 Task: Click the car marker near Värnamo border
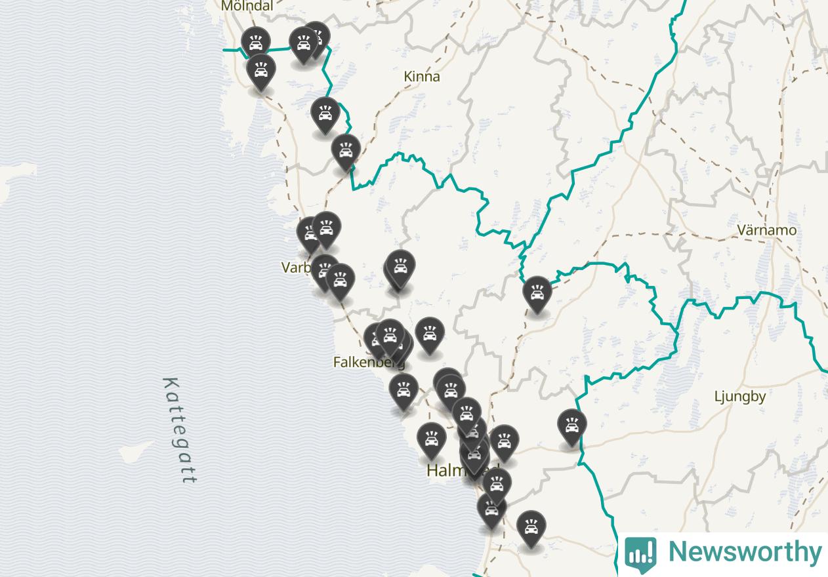point(537,294)
